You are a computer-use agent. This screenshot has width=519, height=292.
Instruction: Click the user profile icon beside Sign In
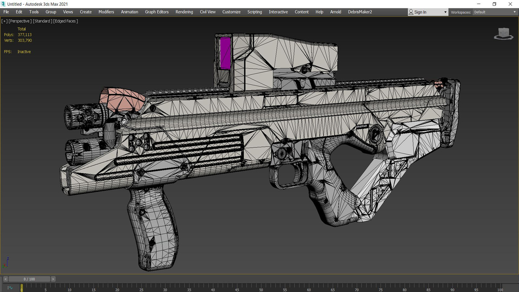point(411,12)
